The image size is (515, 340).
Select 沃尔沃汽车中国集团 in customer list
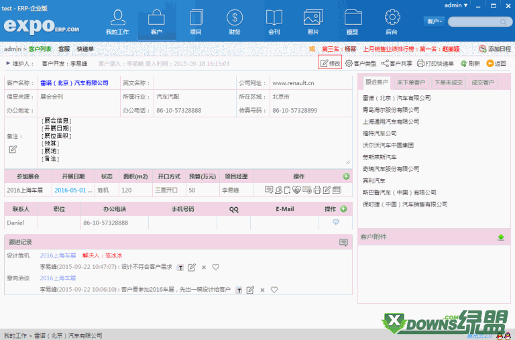pos(388,146)
